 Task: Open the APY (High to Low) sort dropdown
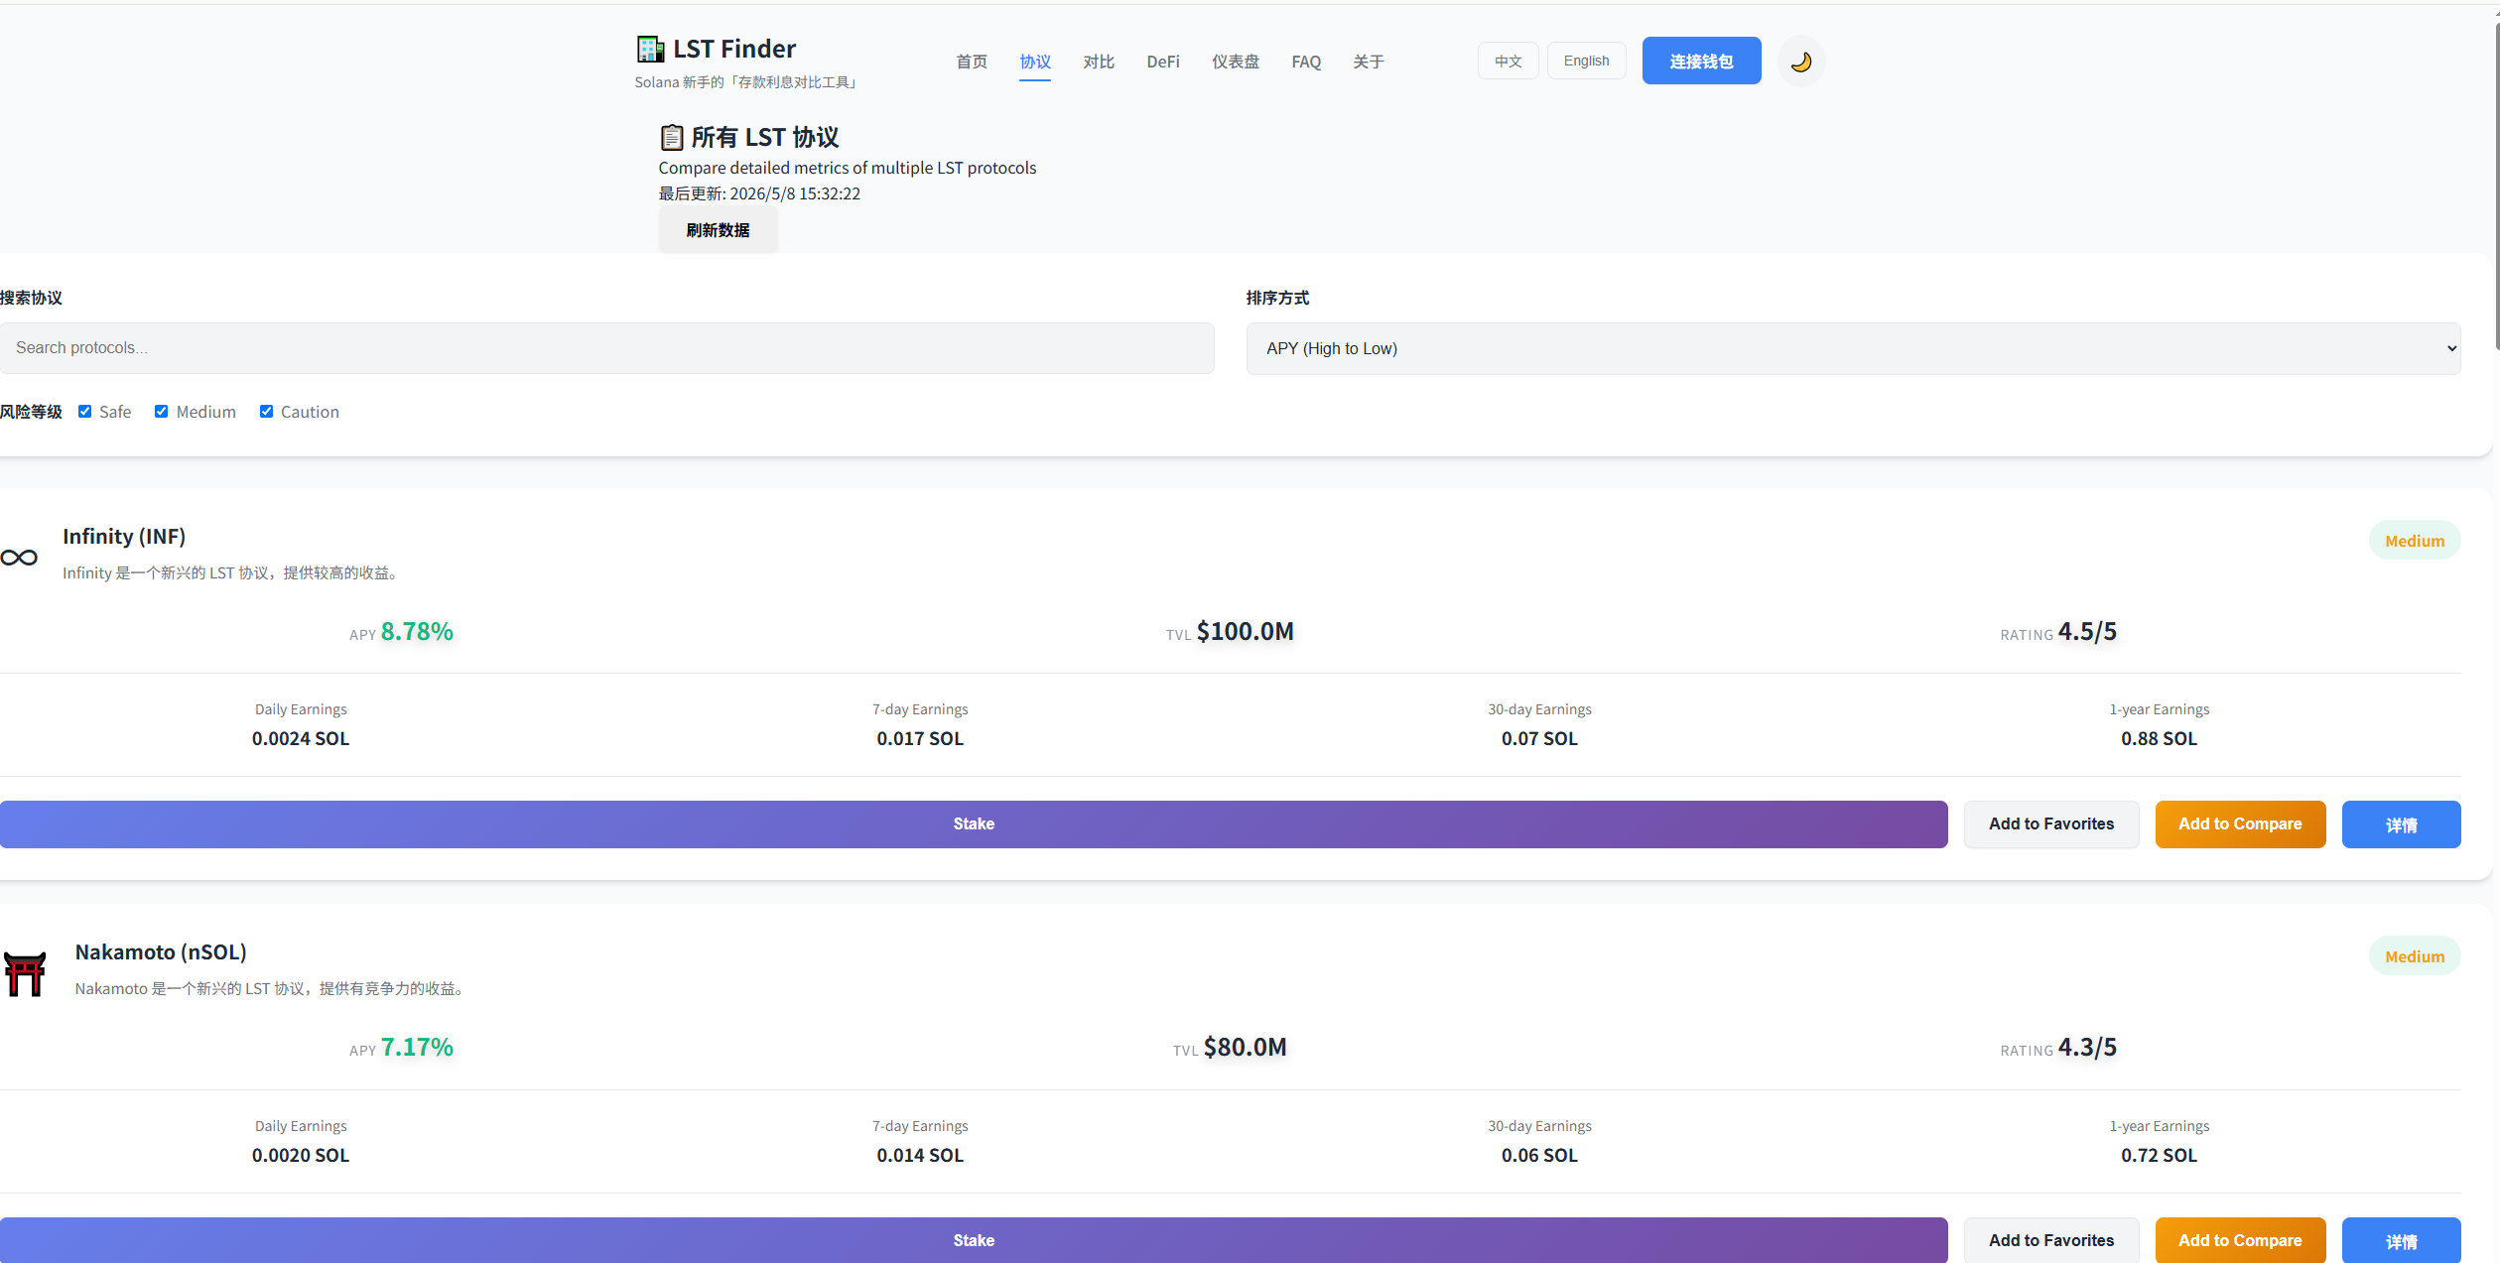click(x=1853, y=348)
